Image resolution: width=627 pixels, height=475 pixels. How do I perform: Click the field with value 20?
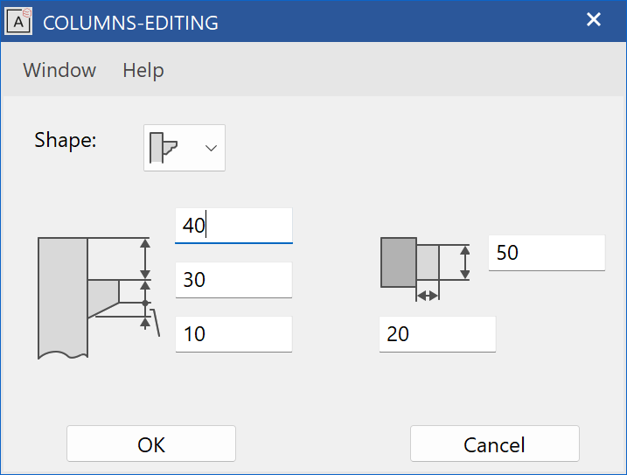coord(437,334)
